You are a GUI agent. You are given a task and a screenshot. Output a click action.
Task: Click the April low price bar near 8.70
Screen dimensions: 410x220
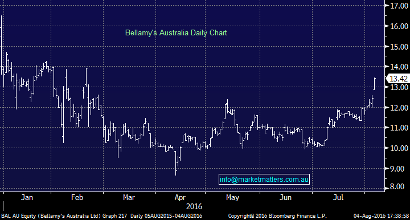coord(176,162)
